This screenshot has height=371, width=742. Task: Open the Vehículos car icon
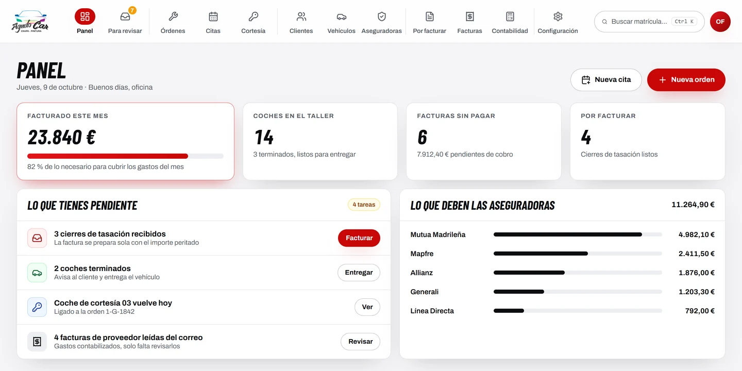point(342,16)
